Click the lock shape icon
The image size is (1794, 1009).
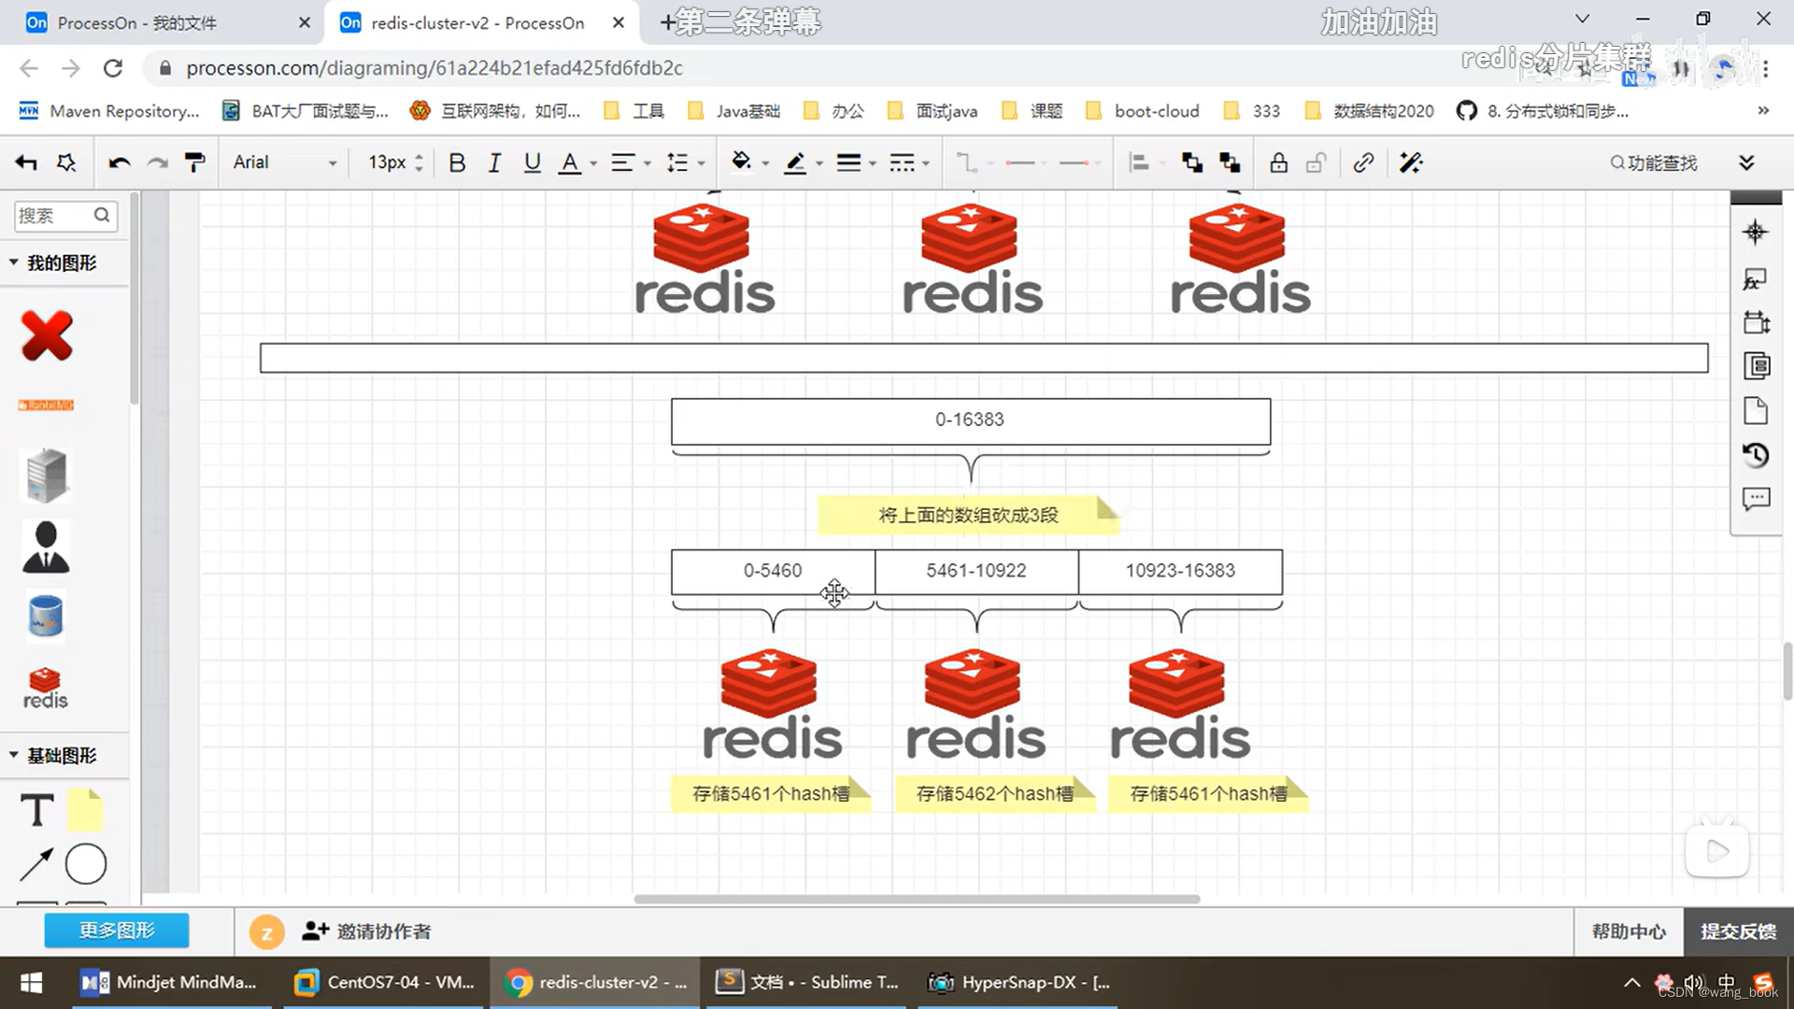tap(1278, 163)
